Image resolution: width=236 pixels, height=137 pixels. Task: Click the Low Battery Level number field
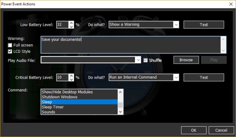point(63,25)
